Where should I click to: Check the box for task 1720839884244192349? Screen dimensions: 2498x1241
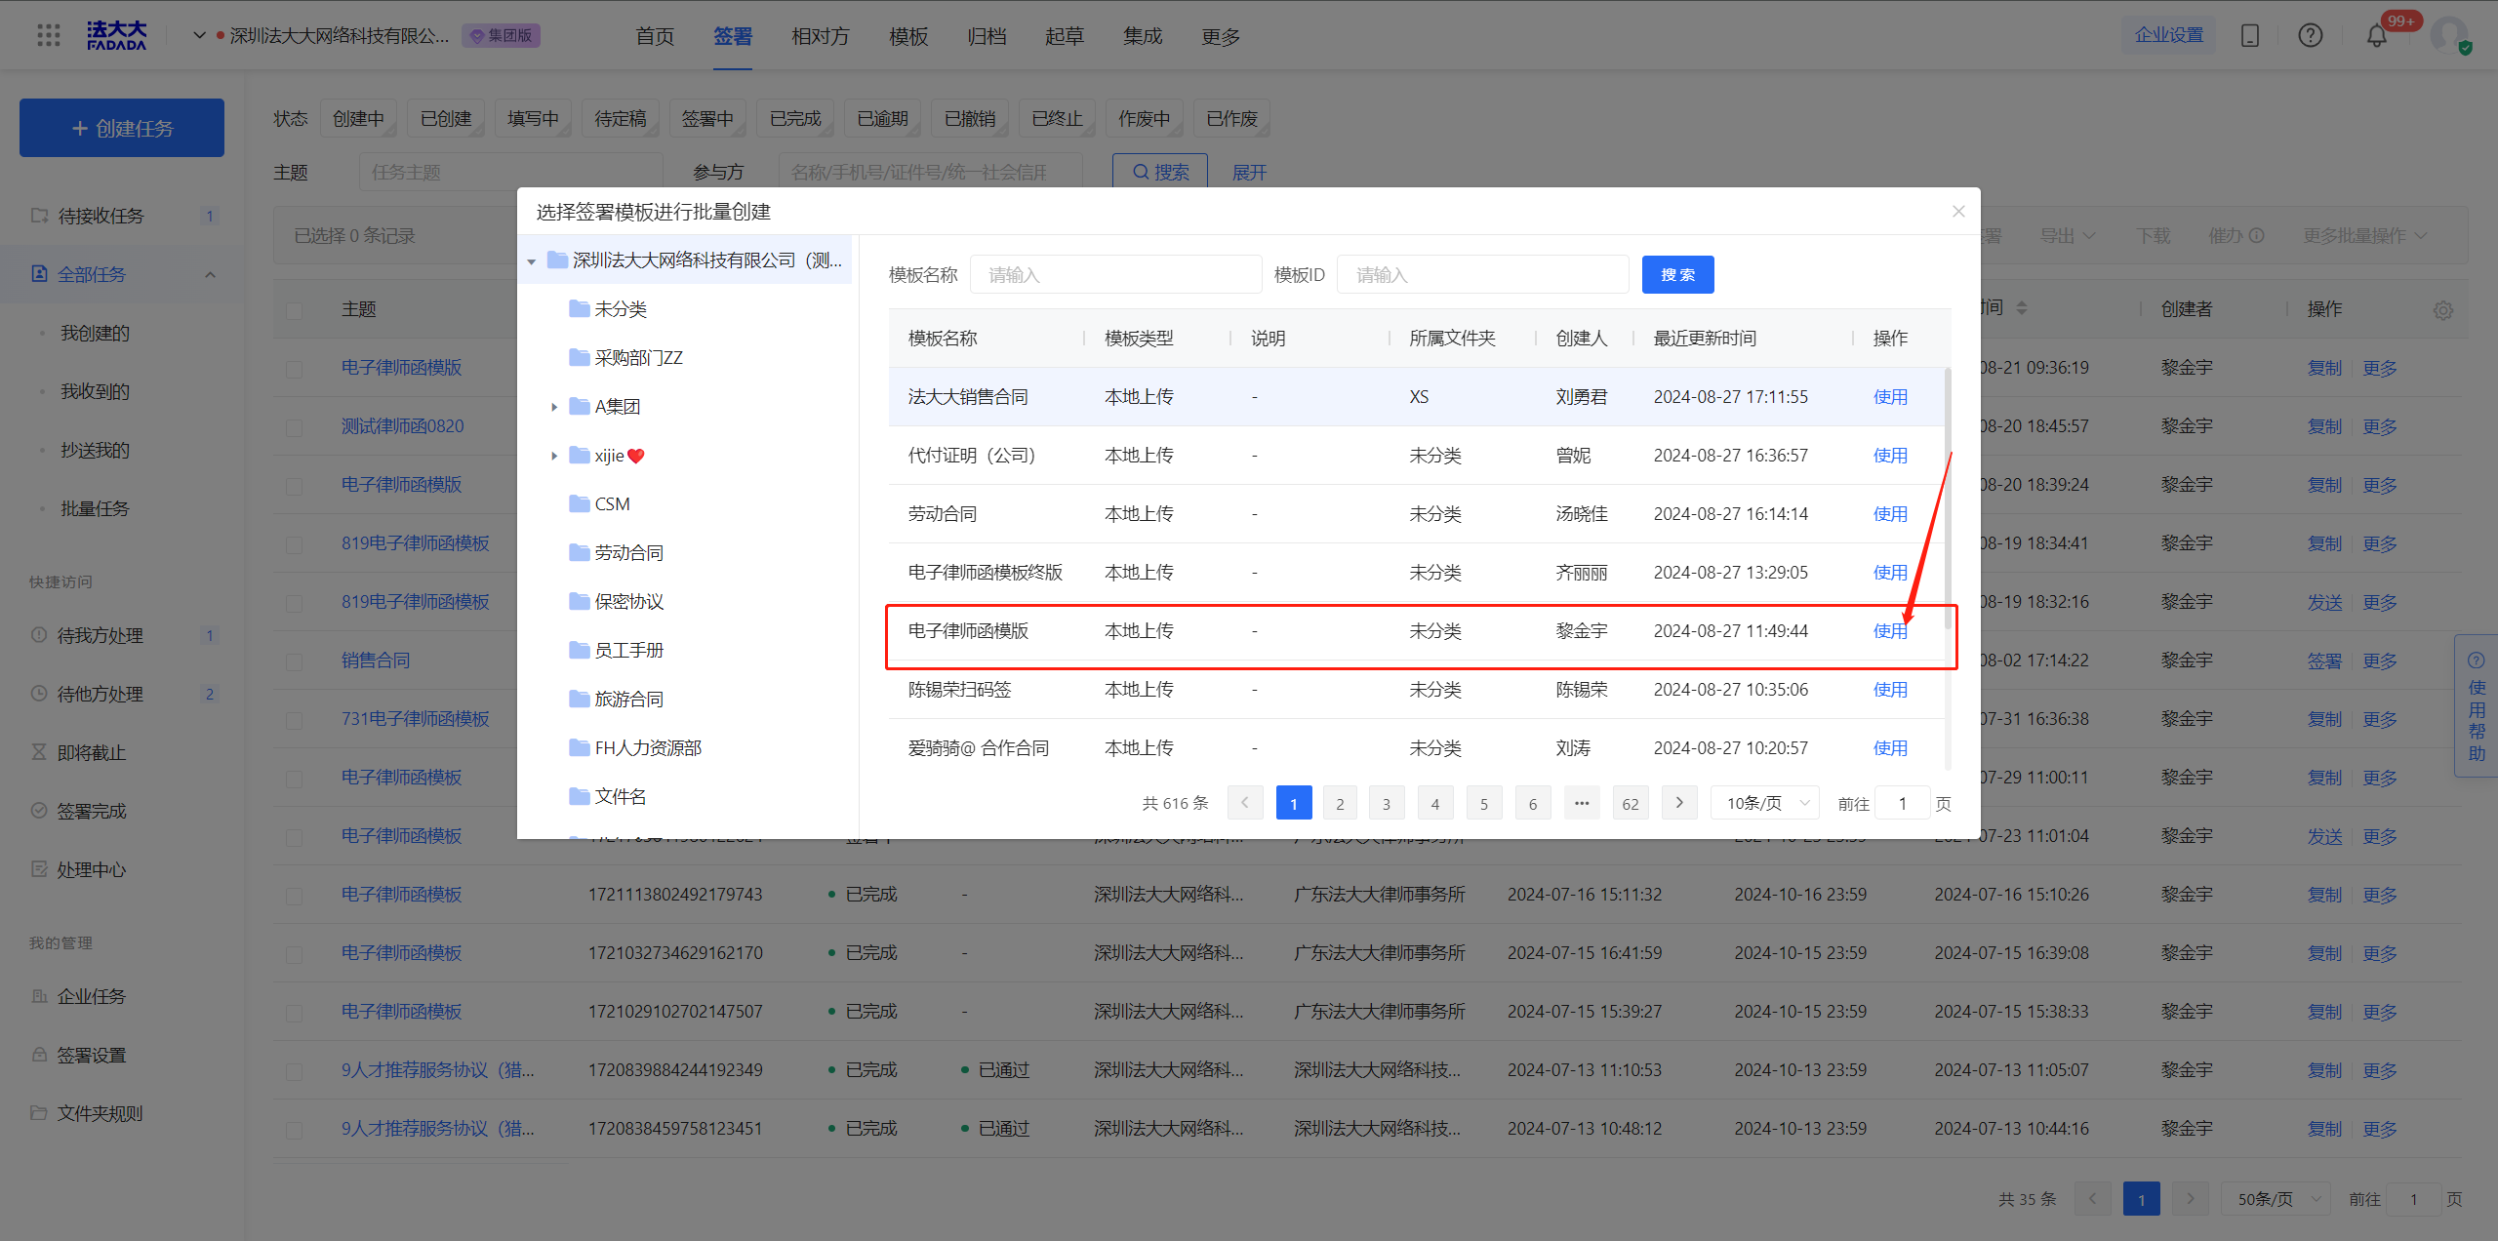click(294, 1071)
